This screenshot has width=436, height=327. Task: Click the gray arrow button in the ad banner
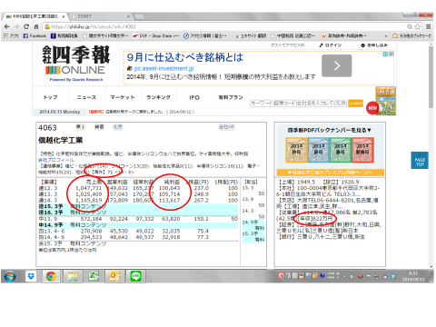coord(336,65)
